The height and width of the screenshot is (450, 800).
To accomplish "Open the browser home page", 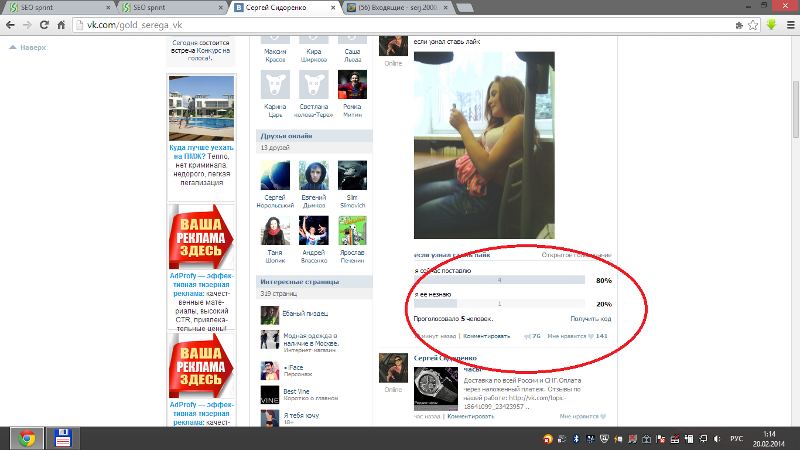I will (61, 25).
